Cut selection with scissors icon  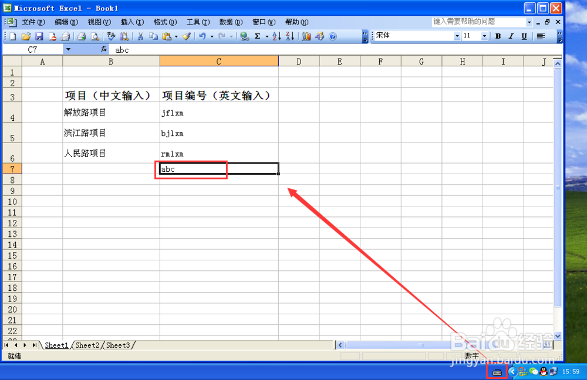click(140, 36)
